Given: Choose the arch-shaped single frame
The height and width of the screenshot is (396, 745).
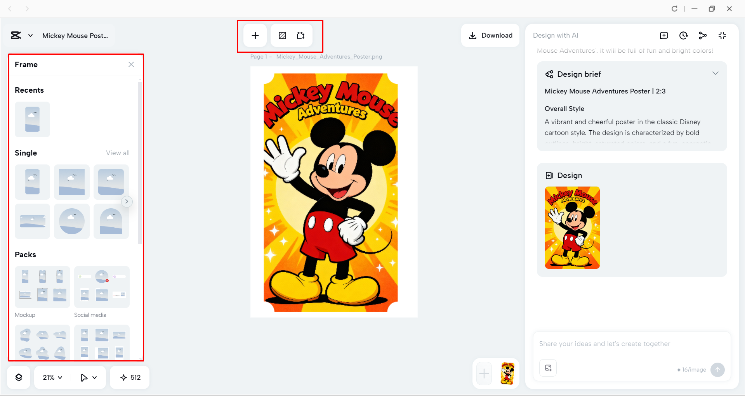Looking at the screenshot, I should point(111,221).
